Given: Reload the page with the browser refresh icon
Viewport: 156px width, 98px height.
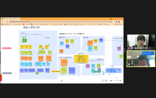Looking at the screenshot, I should pyautogui.click(x=7, y=21).
